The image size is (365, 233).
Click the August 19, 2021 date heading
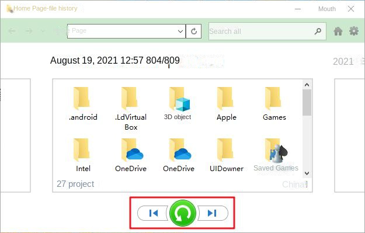tap(115, 61)
